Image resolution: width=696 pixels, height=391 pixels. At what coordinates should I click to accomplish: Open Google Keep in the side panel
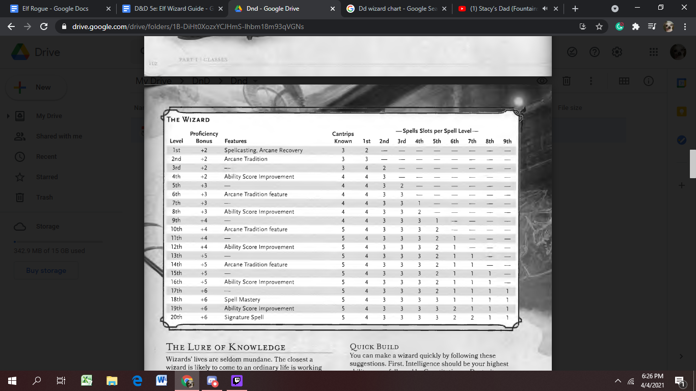pos(681,111)
